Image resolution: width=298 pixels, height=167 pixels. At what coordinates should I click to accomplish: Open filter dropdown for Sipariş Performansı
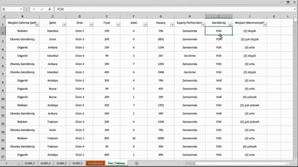[203, 25]
